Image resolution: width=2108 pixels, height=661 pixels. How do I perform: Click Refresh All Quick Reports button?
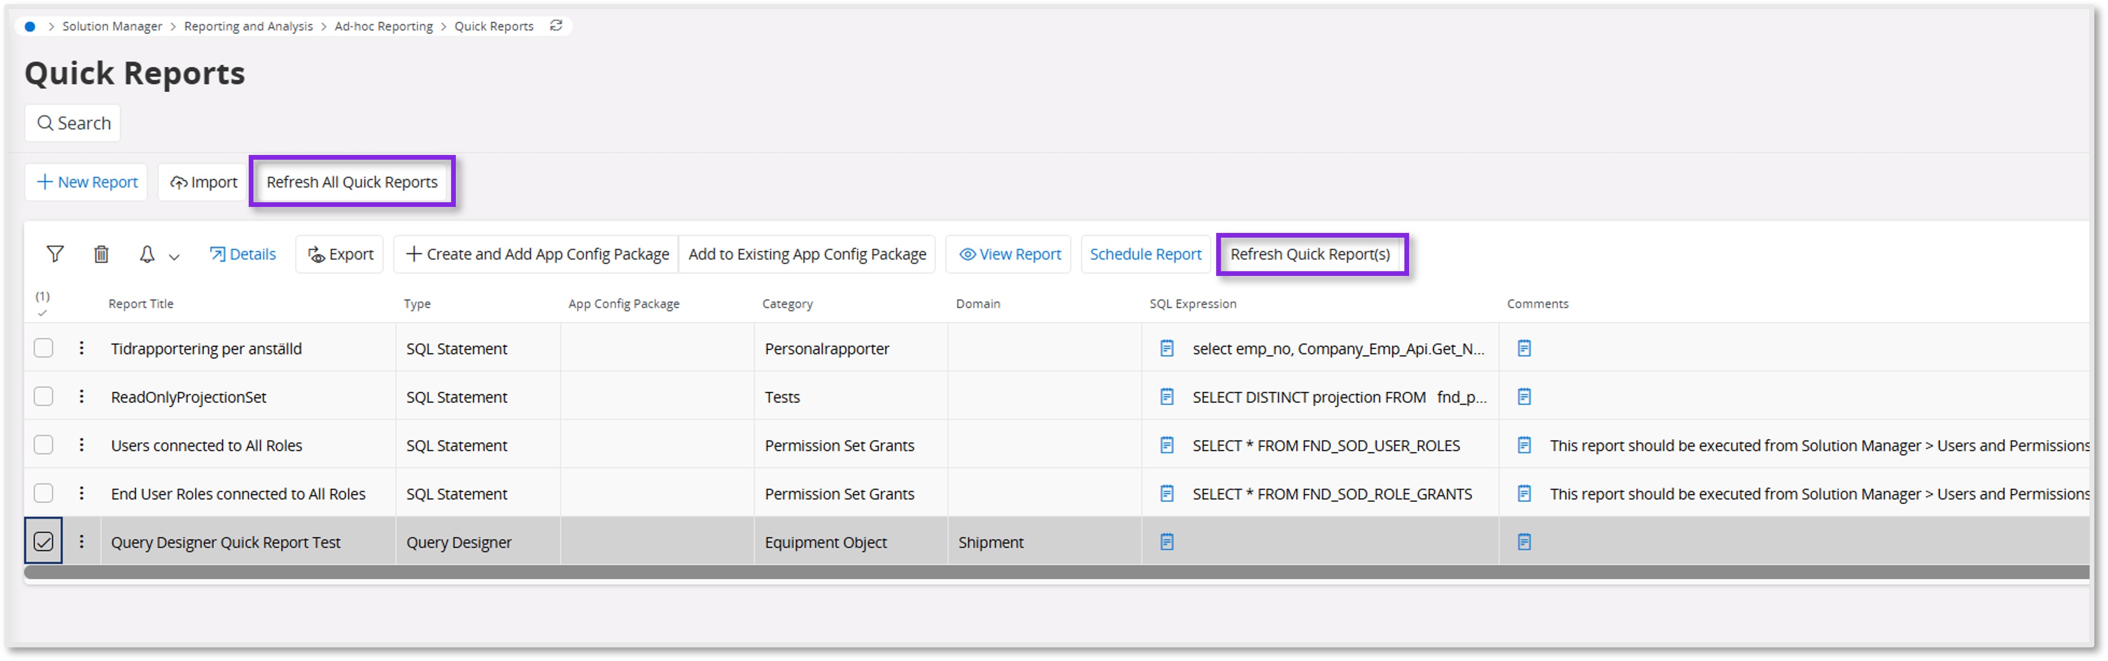coord(352,181)
